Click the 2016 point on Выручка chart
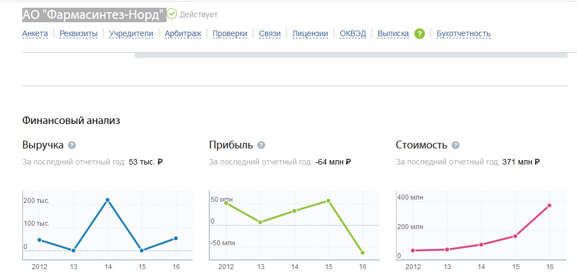The width and height of the screenshot is (577, 278). click(175, 239)
